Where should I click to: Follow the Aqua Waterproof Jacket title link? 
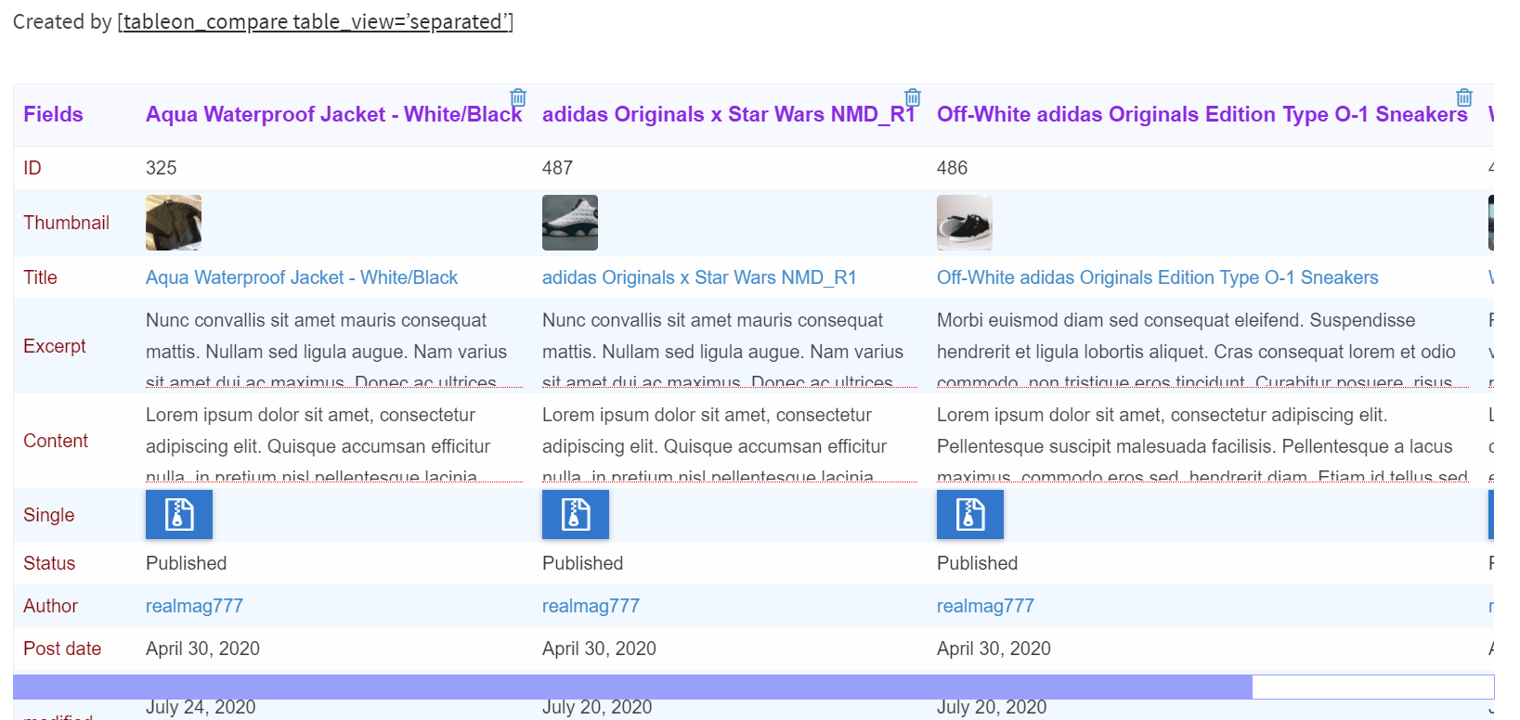[x=302, y=277]
